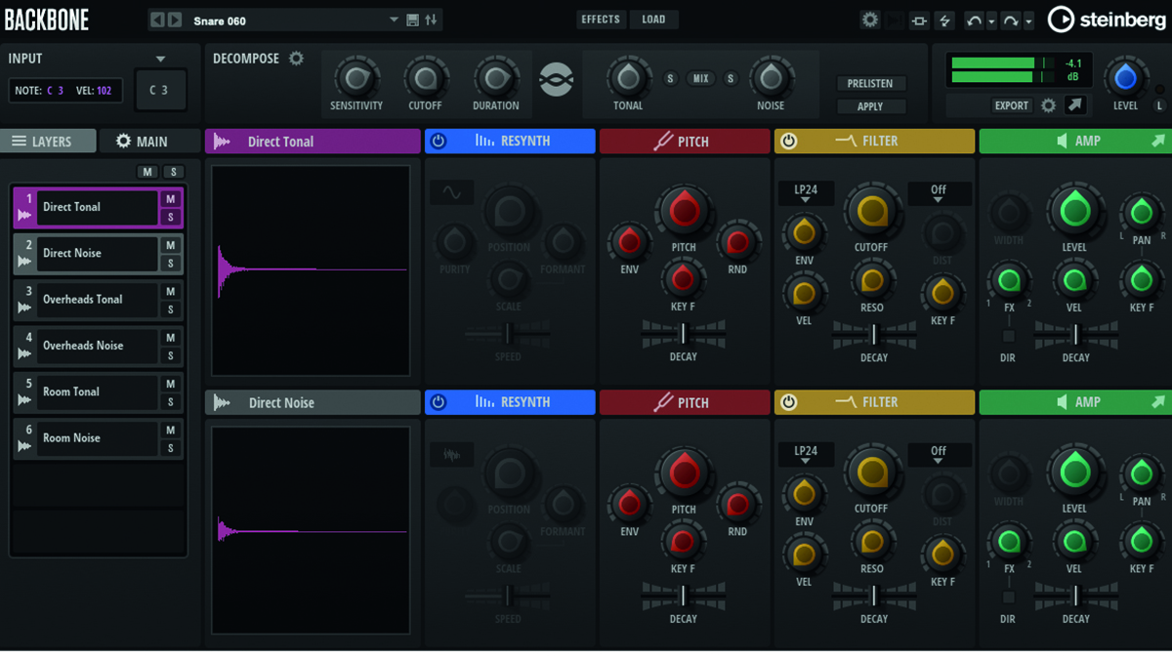1172x659 pixels.
Task: Toggle global mute above layer list
Action: point(147,172)
